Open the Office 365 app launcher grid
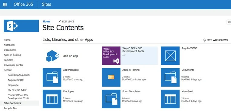The width and height of the screenshot is (231, 111). click(5, 5)
